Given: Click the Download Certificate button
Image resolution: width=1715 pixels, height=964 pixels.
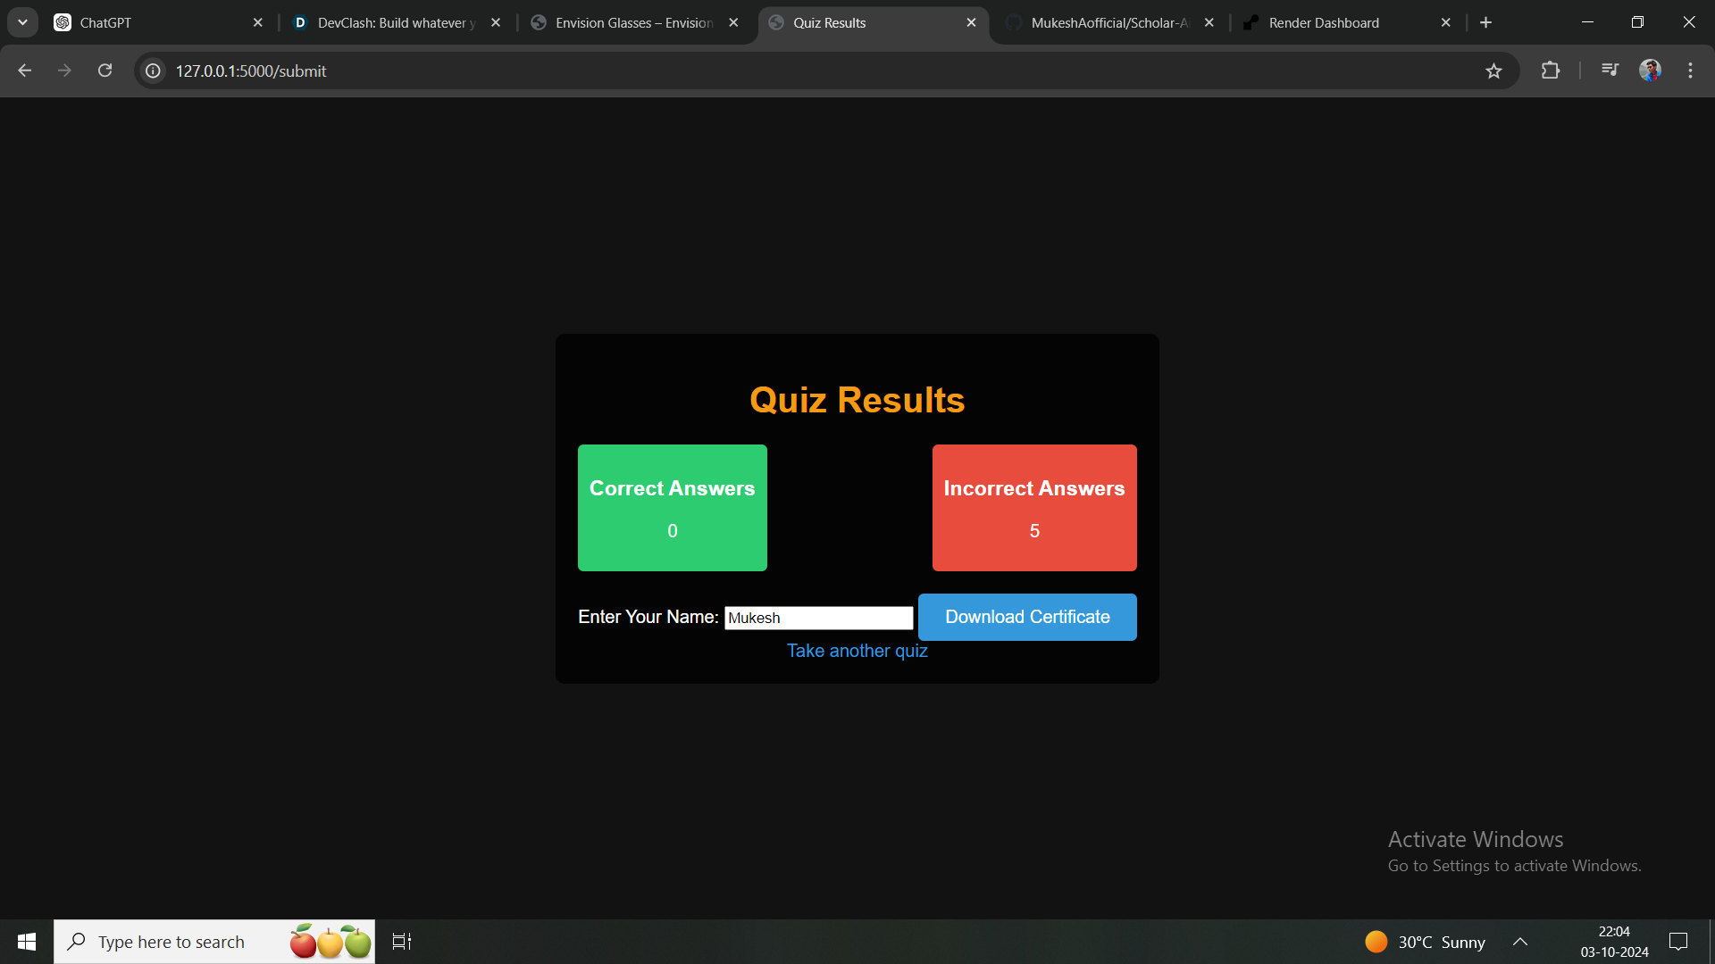Looking at the screenshot, I should 1027,617.
